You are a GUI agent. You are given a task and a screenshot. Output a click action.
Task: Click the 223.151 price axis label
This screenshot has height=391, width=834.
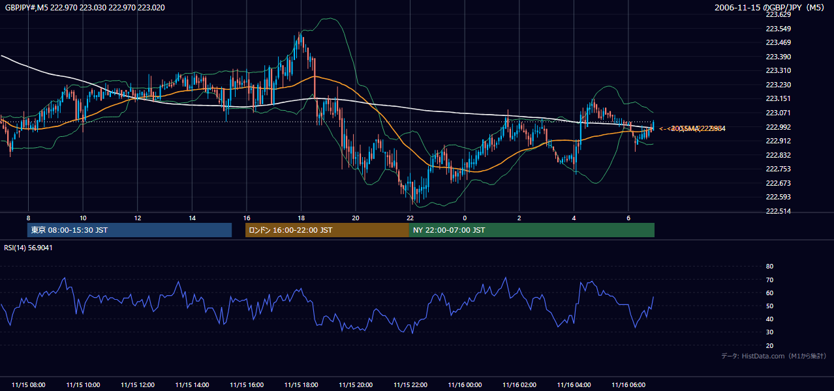point(778,98)
